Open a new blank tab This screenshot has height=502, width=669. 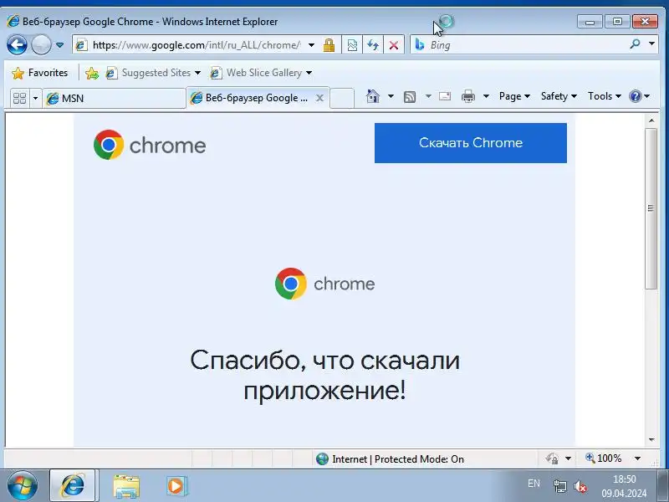click(x=342, y=98)
